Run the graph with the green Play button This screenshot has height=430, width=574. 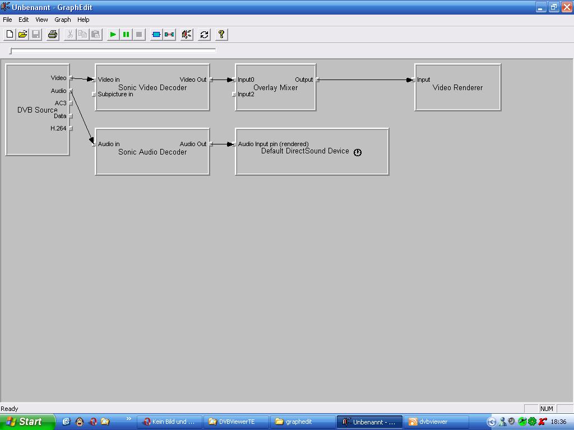[113, 34]
